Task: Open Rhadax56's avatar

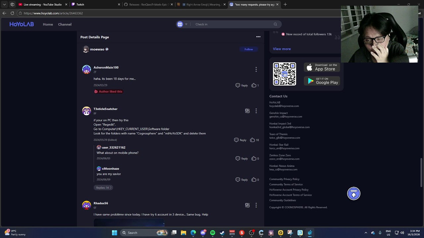Action: (x=86, y=205)
